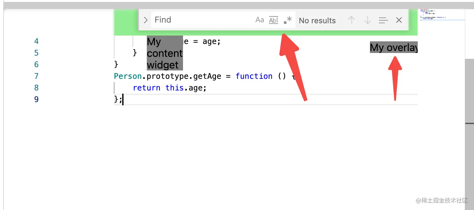The height and width of the screenshot is (210, 474).
Task: Go to next match arrow
Action: tap(367, 20)
